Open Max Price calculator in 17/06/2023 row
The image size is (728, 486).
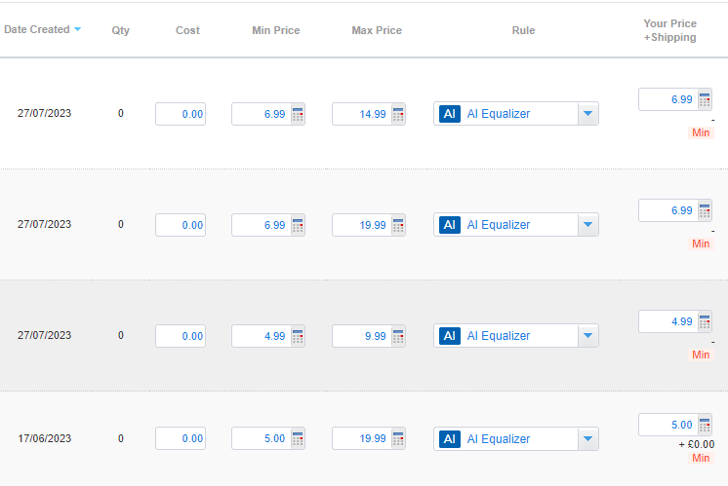coord(398,438)
